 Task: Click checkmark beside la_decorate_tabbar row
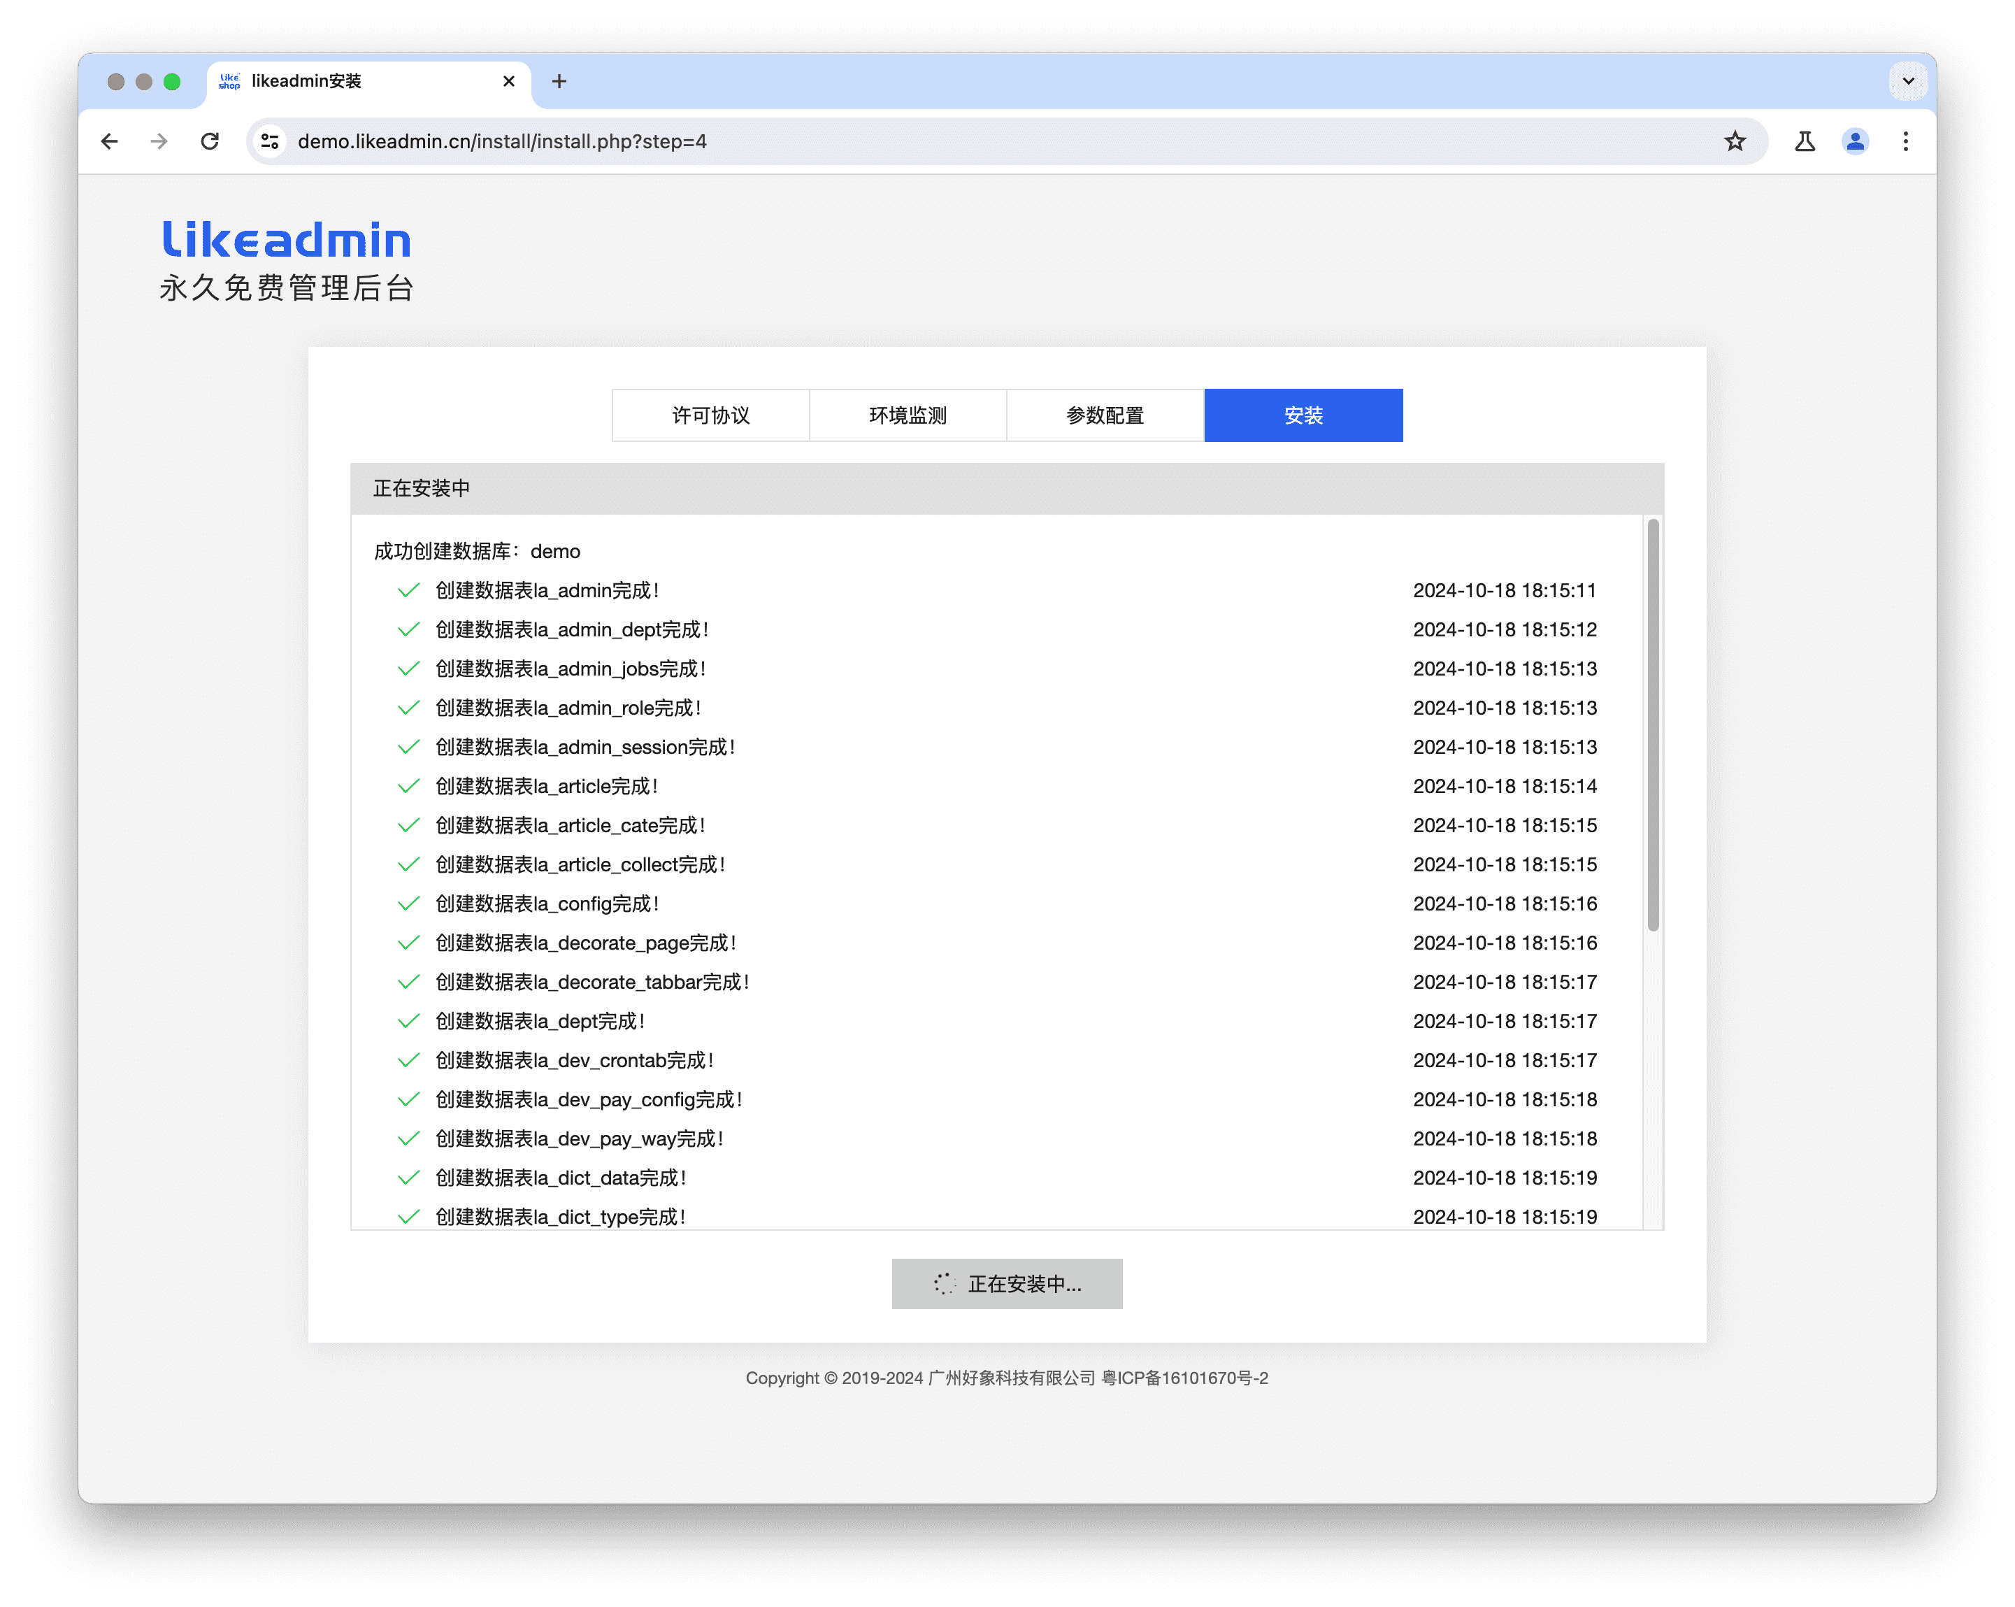408,983
